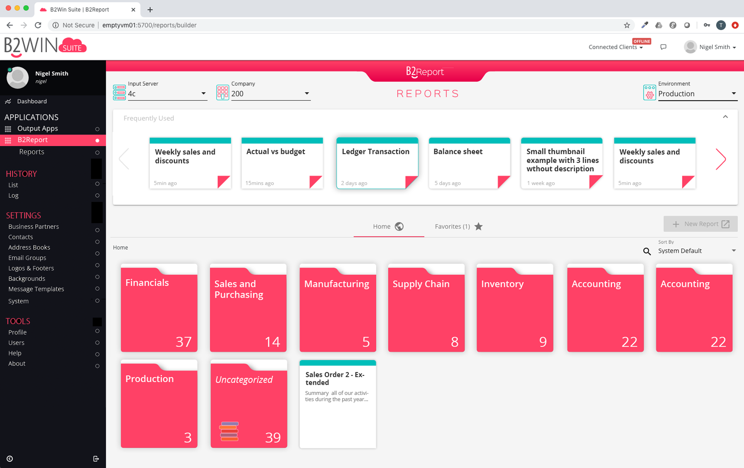Open a new browser tab
This screenshot has height=468, width=744.
pos(150,10)
